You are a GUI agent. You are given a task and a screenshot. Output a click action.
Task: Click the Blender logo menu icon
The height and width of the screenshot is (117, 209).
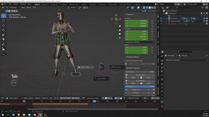(2, 4)
